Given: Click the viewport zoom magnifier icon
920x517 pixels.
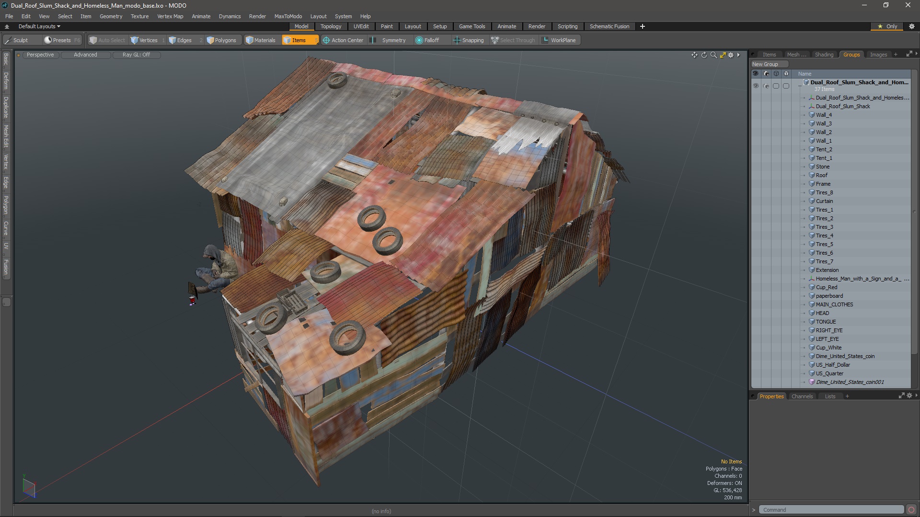Looking at the screenshot, I should tap(713, 55).
